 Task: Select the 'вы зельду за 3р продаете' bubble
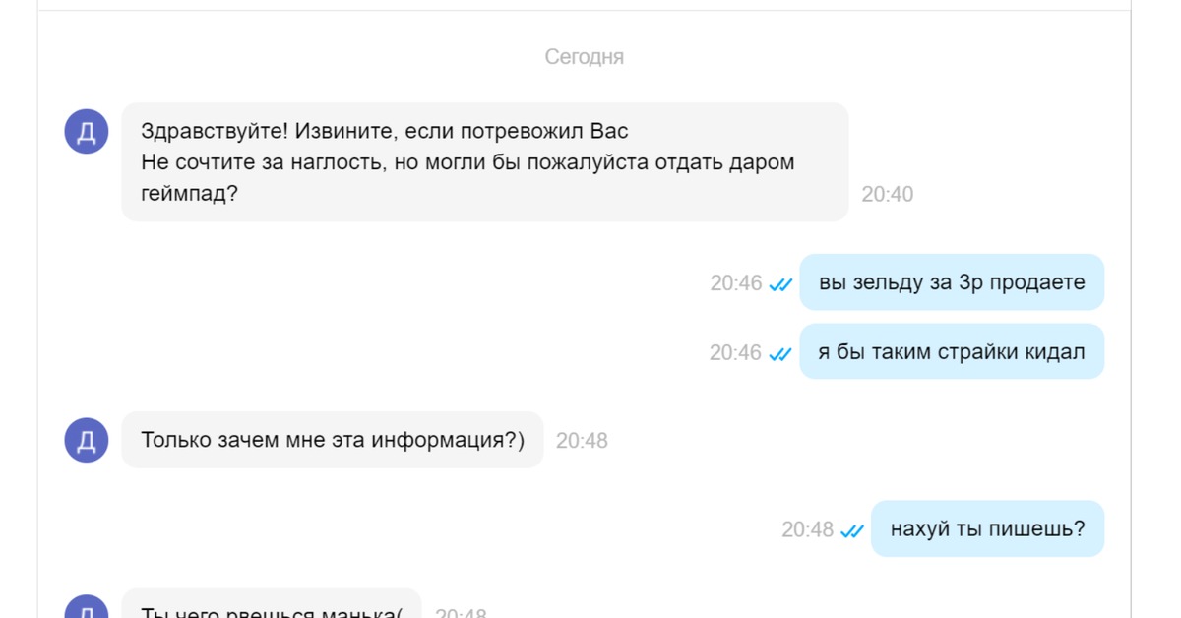951,282
